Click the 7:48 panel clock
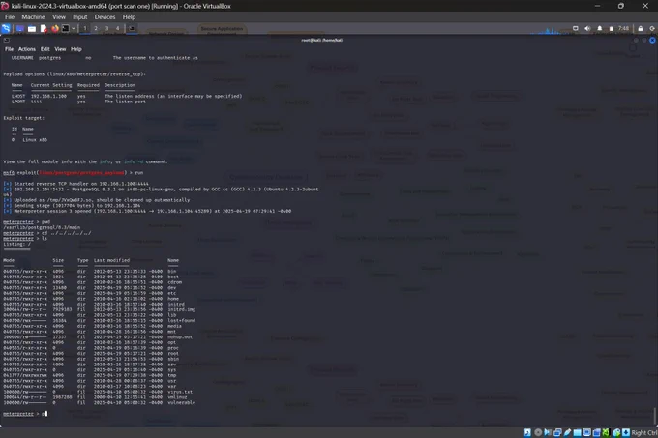The height and width of the screenshot is (438, 658). click(623, 28)
